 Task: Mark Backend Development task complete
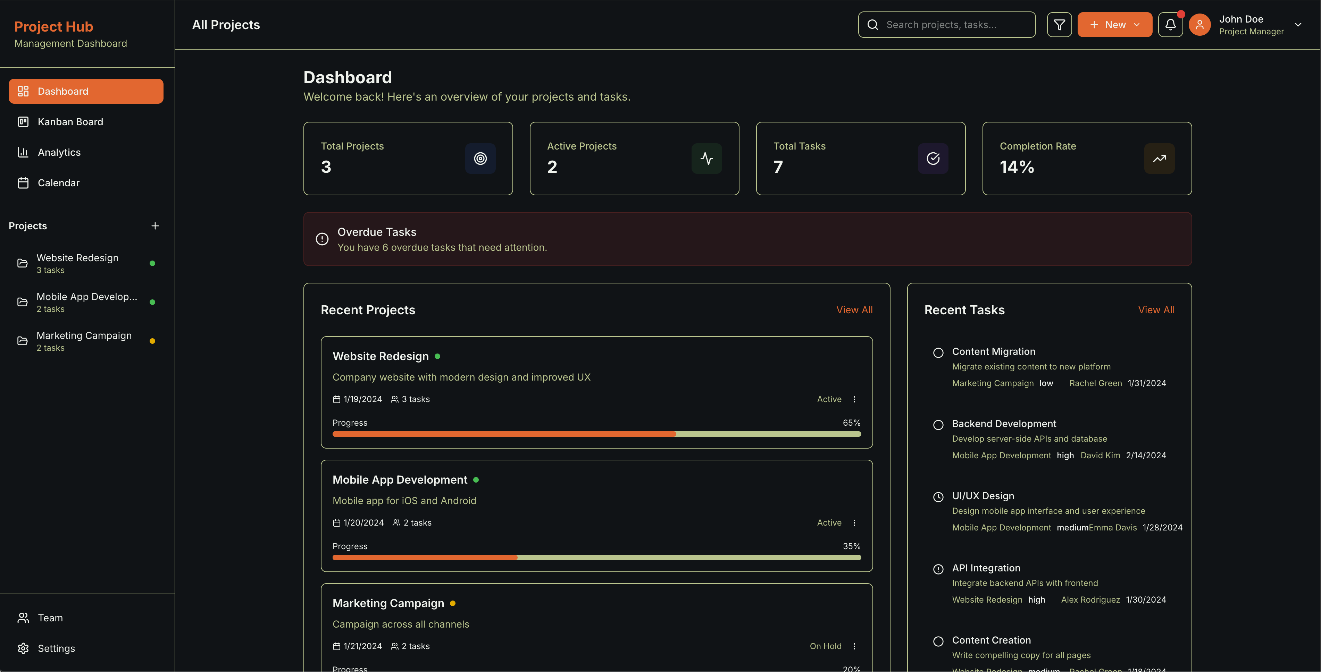pos(938,425)
